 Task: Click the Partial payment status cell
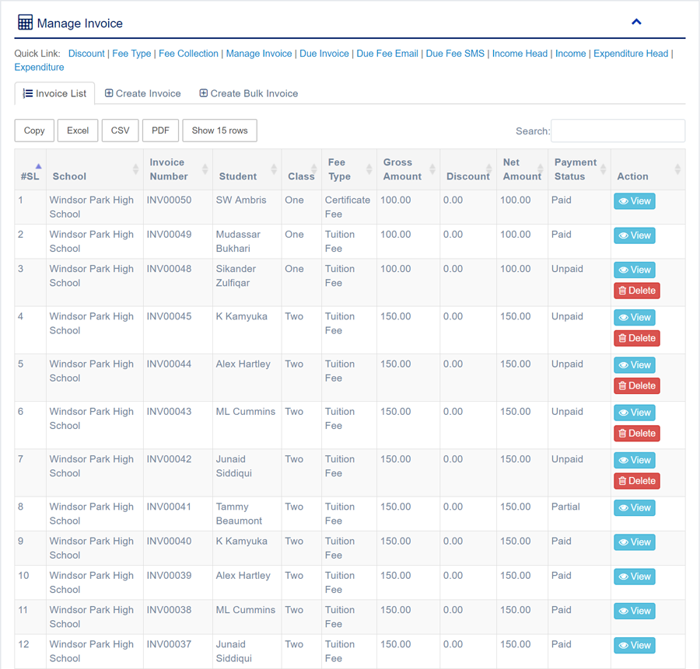[x=579, y=514]
